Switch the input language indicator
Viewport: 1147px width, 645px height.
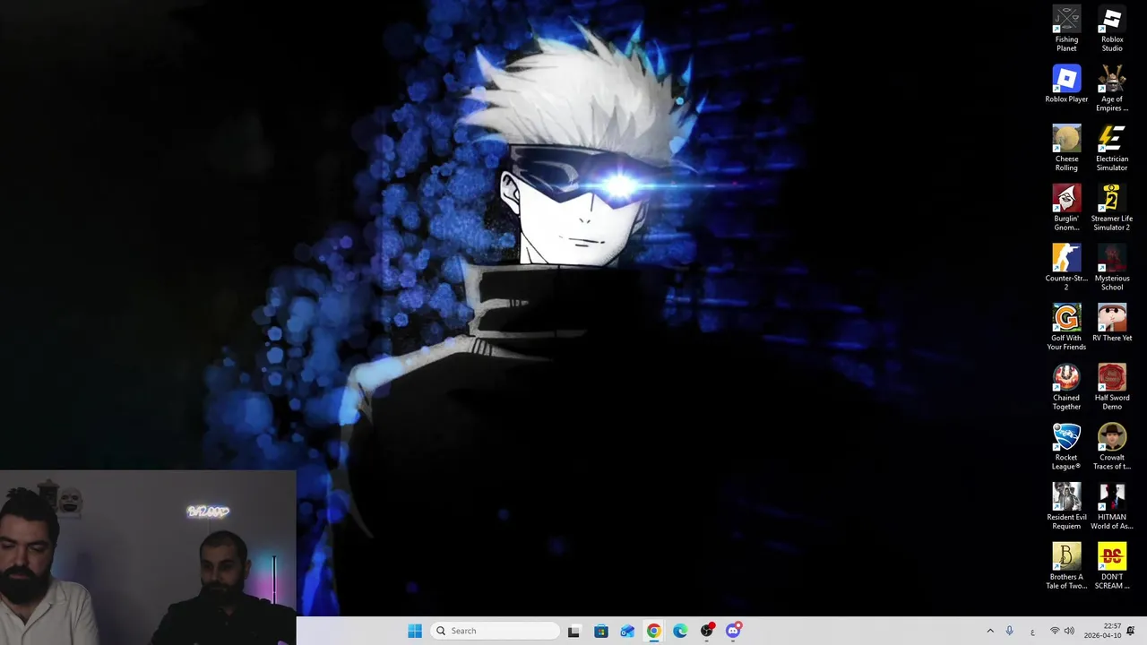point(1032,632)
